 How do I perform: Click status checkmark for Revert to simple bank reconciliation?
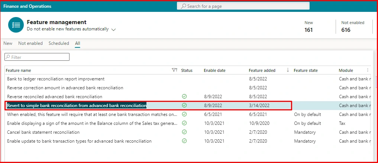coord(184,106)
